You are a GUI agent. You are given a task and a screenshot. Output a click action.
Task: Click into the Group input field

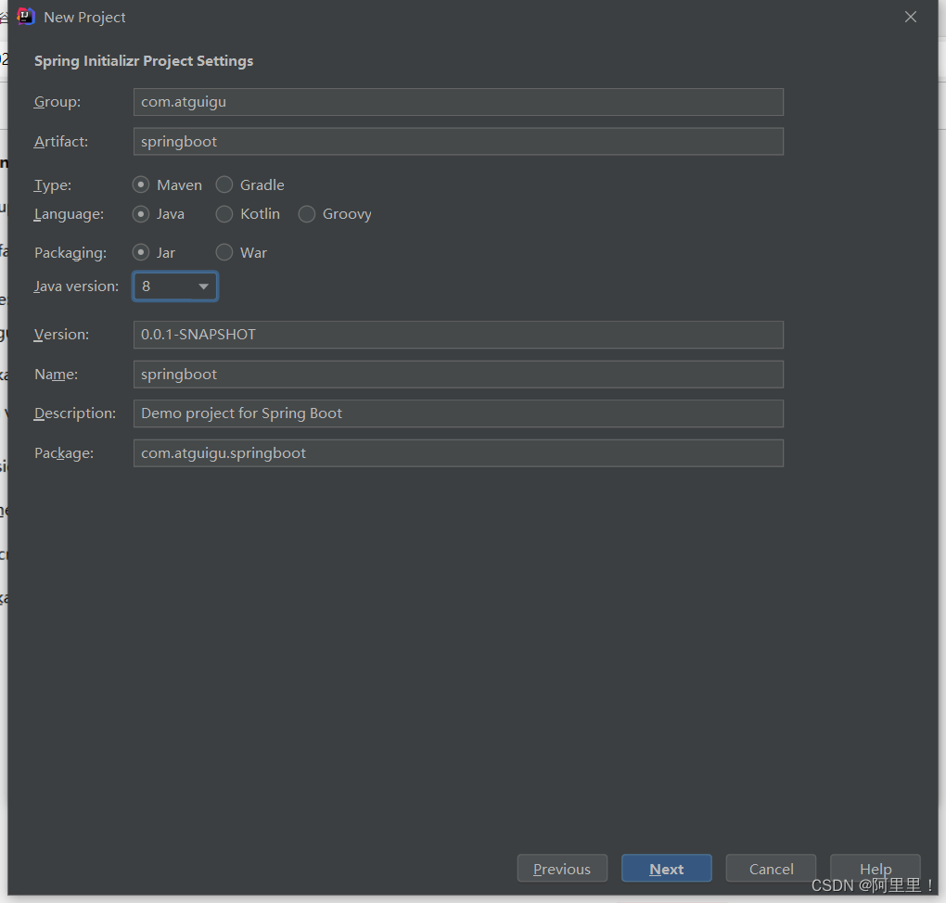[458, 102]
